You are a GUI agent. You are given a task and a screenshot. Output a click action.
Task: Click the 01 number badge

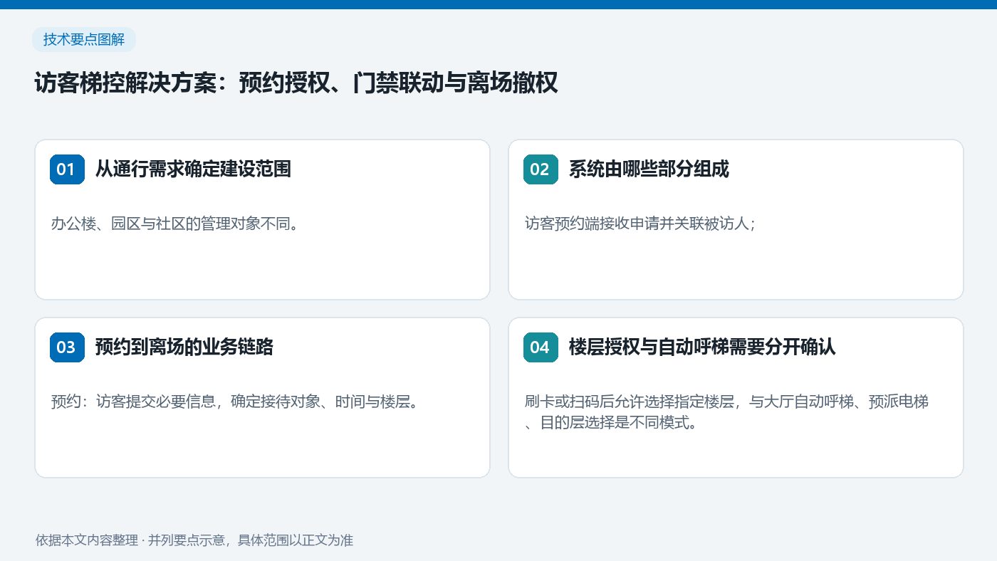tap(67, 169)
